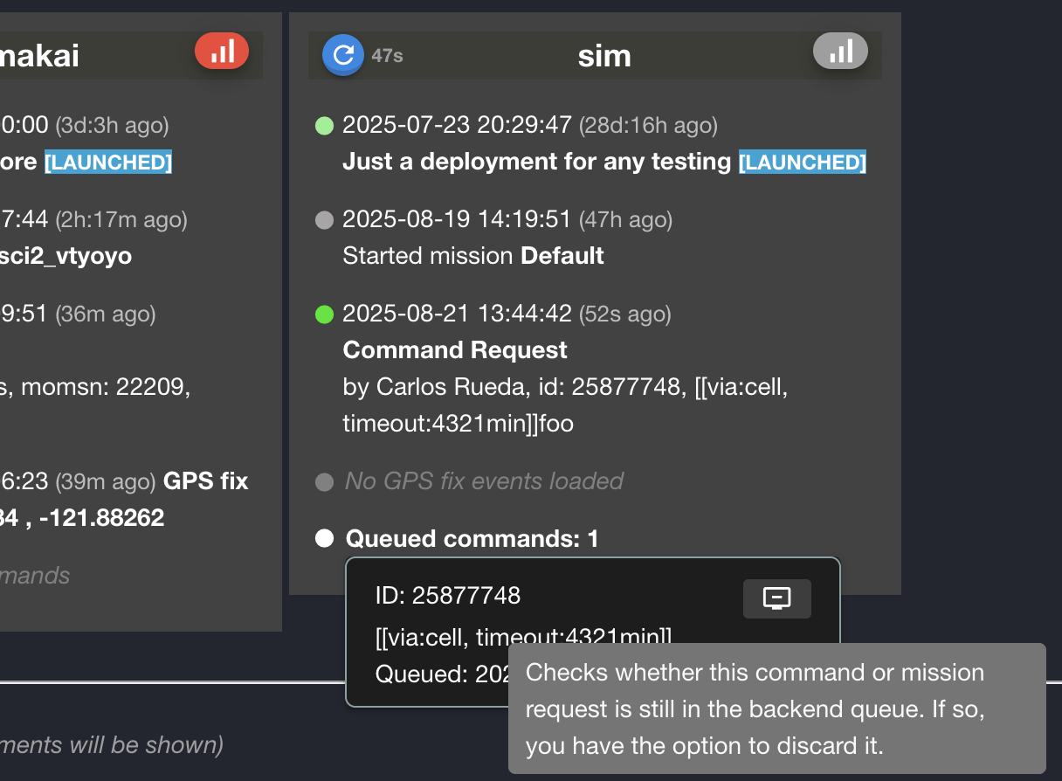Screen dimensions: 1062x781
Task: Click the gray dot beside Started mission Default
Action: [324, 221]
